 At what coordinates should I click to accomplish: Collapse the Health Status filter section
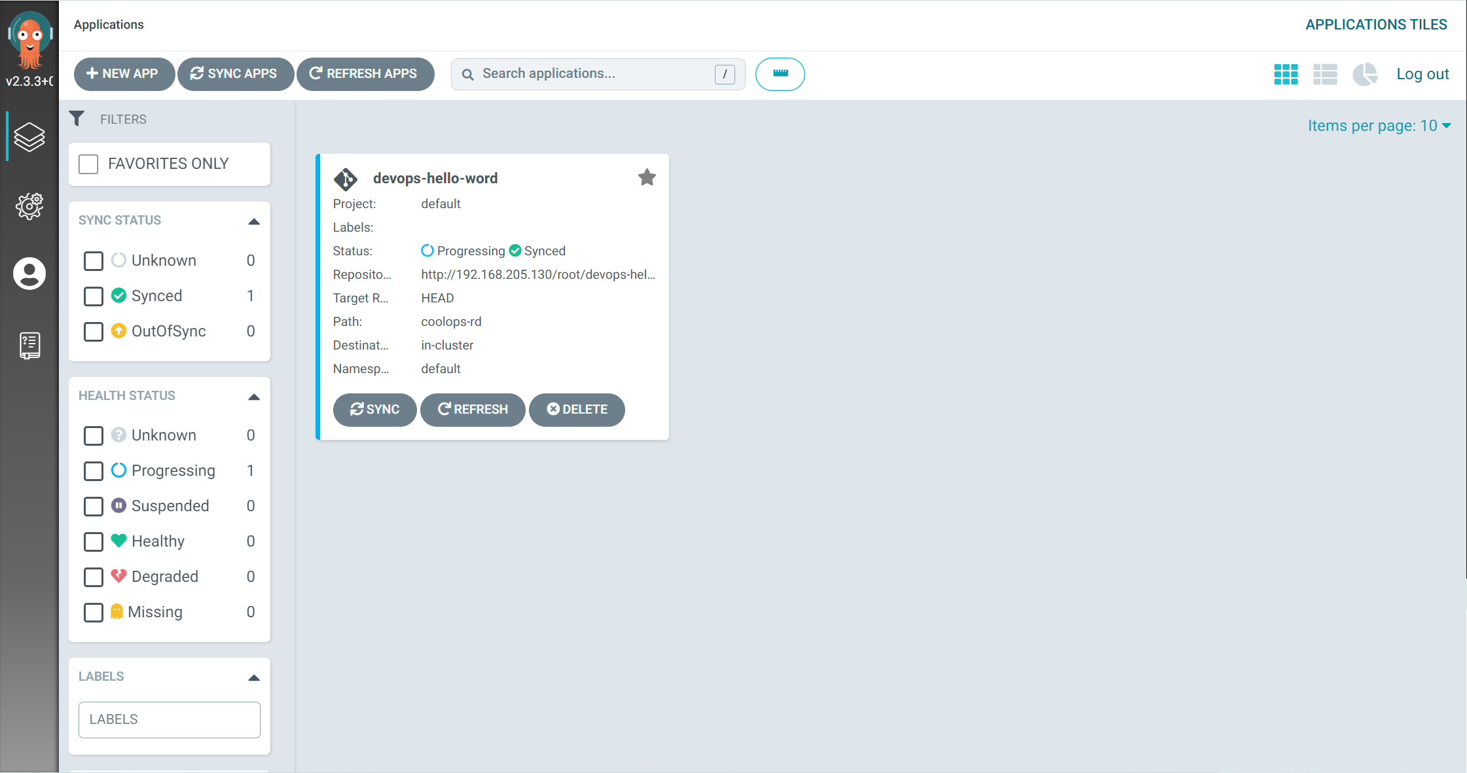[x=254, y=397]
